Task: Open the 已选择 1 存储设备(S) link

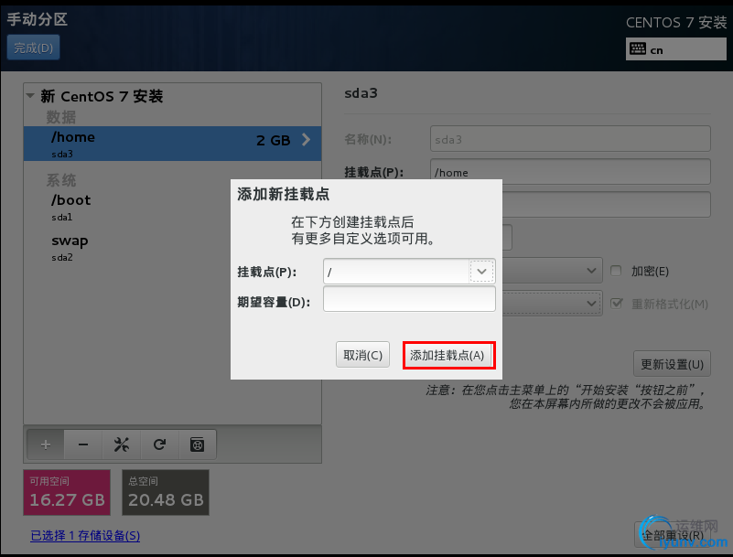Action: coord(85,535)
